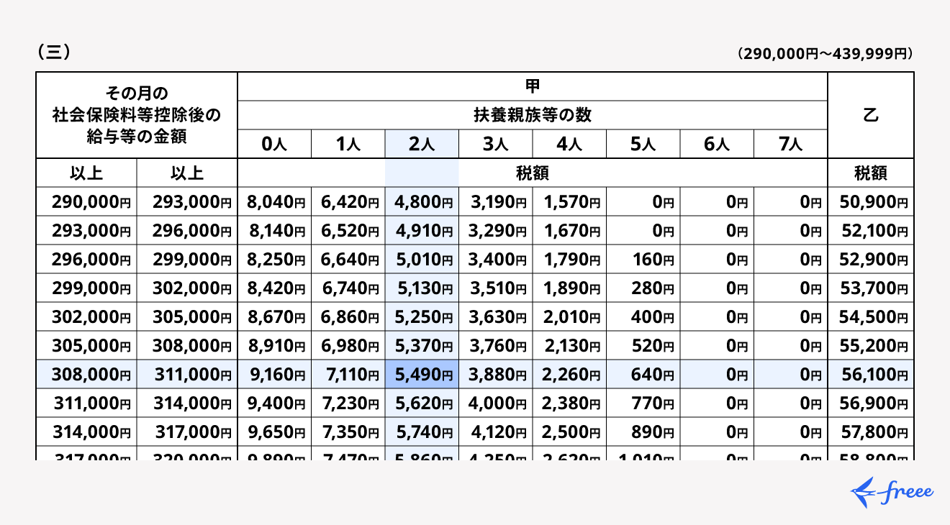Click the 9,160円 tax cell

(x=274, y=374)
